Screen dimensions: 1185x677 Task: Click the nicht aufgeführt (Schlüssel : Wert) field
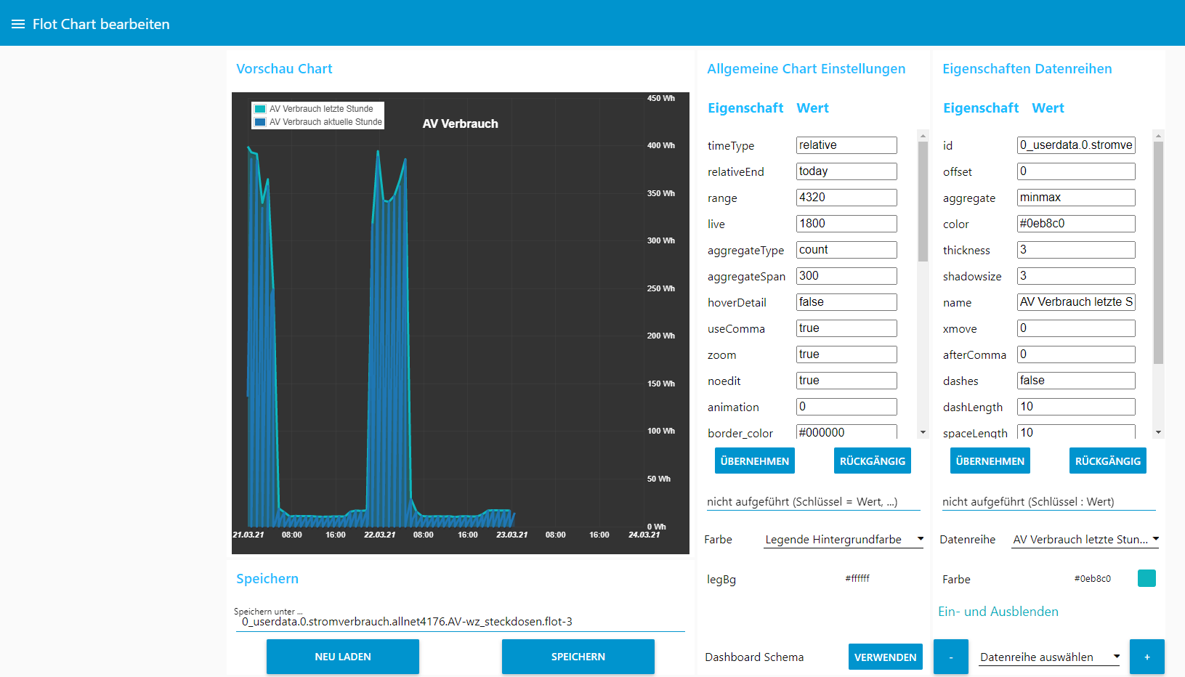pyautogui.click(x=1049, y=502)
